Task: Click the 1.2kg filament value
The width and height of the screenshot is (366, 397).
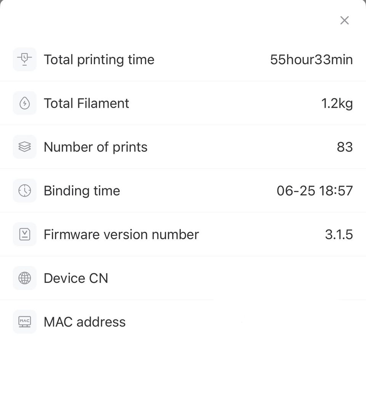Action: click(337, 103)
